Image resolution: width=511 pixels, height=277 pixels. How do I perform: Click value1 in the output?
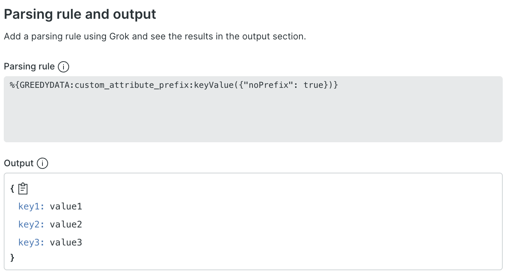(x=66, y=206)
